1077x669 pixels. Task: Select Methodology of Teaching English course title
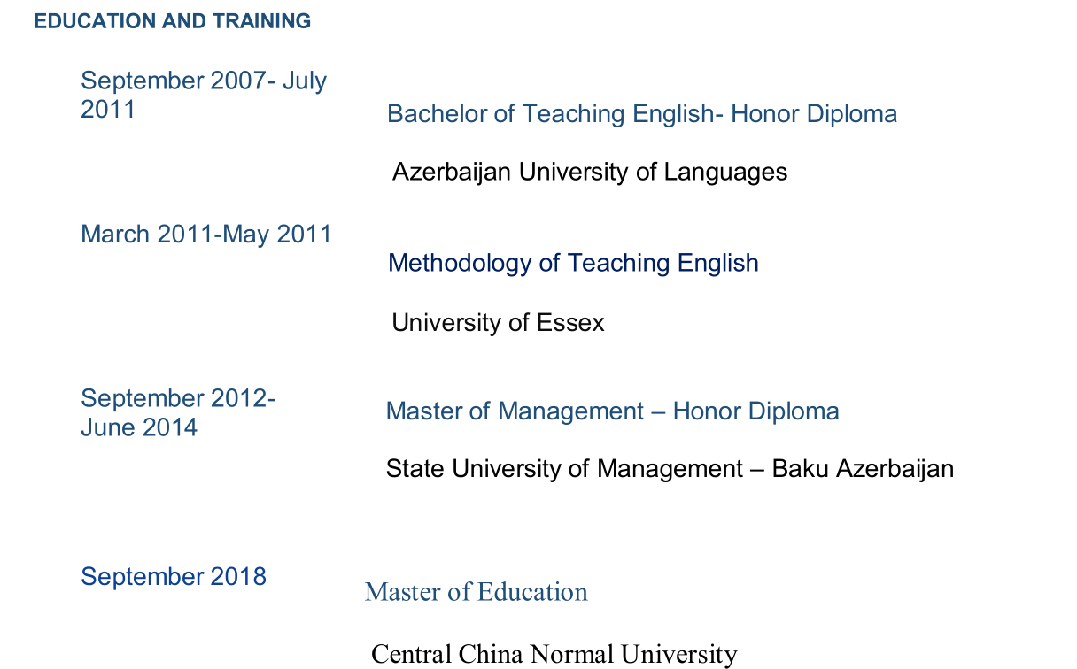pos(573,263)
